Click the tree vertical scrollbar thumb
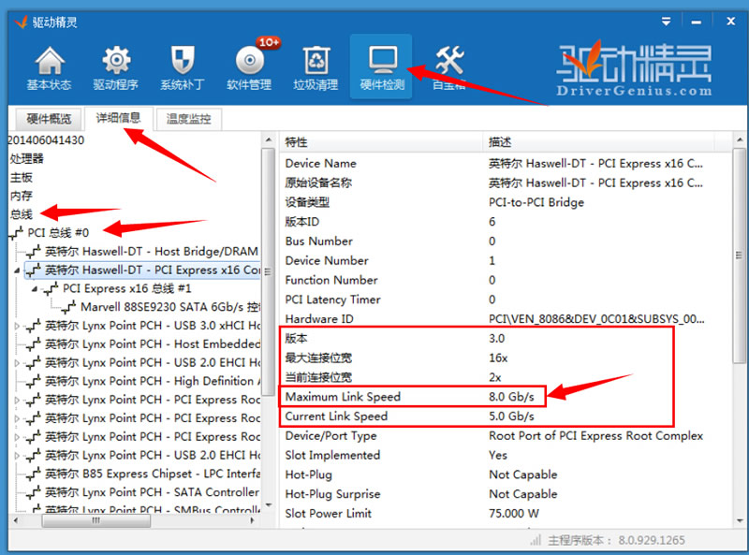749x555 pixels. point(268,271)
